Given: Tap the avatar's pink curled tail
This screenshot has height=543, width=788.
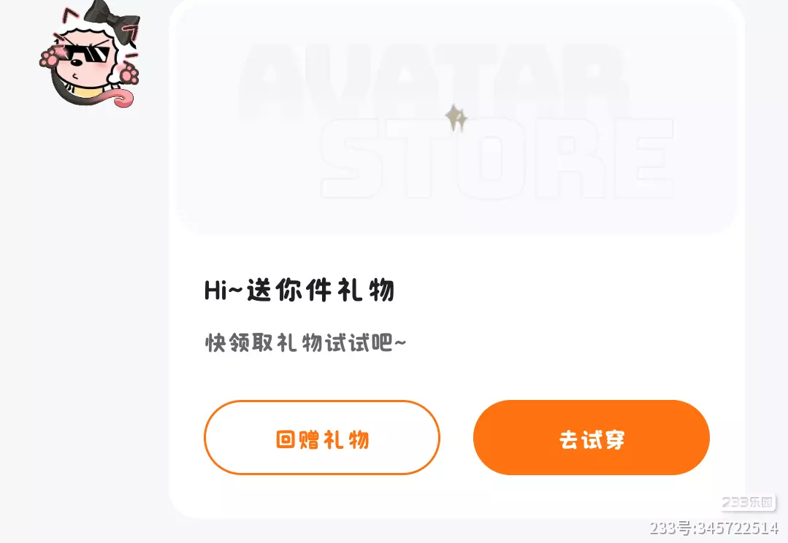Looking at the screenshot, I should [122, 98].
